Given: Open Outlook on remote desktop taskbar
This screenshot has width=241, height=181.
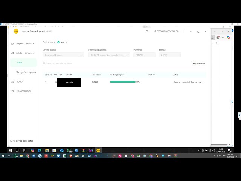Looking at the screenshot, I should [62, 150].
